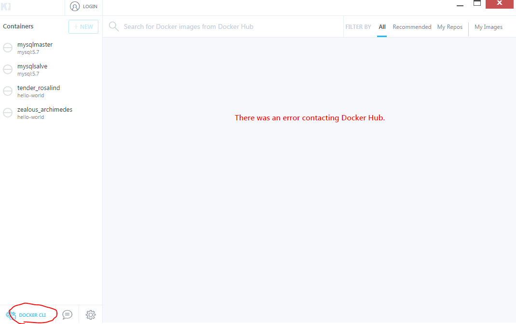Select the mysqlmaster container
Viewport: 516px width, 324px height.
click(51, 48)
